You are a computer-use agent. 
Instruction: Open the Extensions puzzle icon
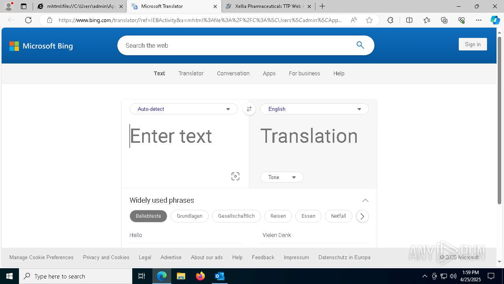pyautogui.click(x=390, y=20)
